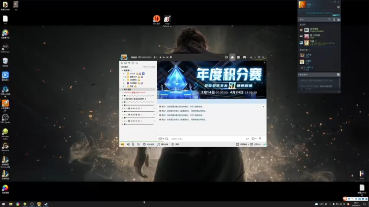
Task: Click the green signal strength icon in YY
Action: (x=264, y=144)
